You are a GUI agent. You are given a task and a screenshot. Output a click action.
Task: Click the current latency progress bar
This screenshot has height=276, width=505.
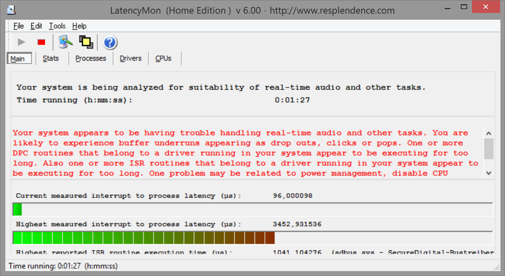(252, 209)
